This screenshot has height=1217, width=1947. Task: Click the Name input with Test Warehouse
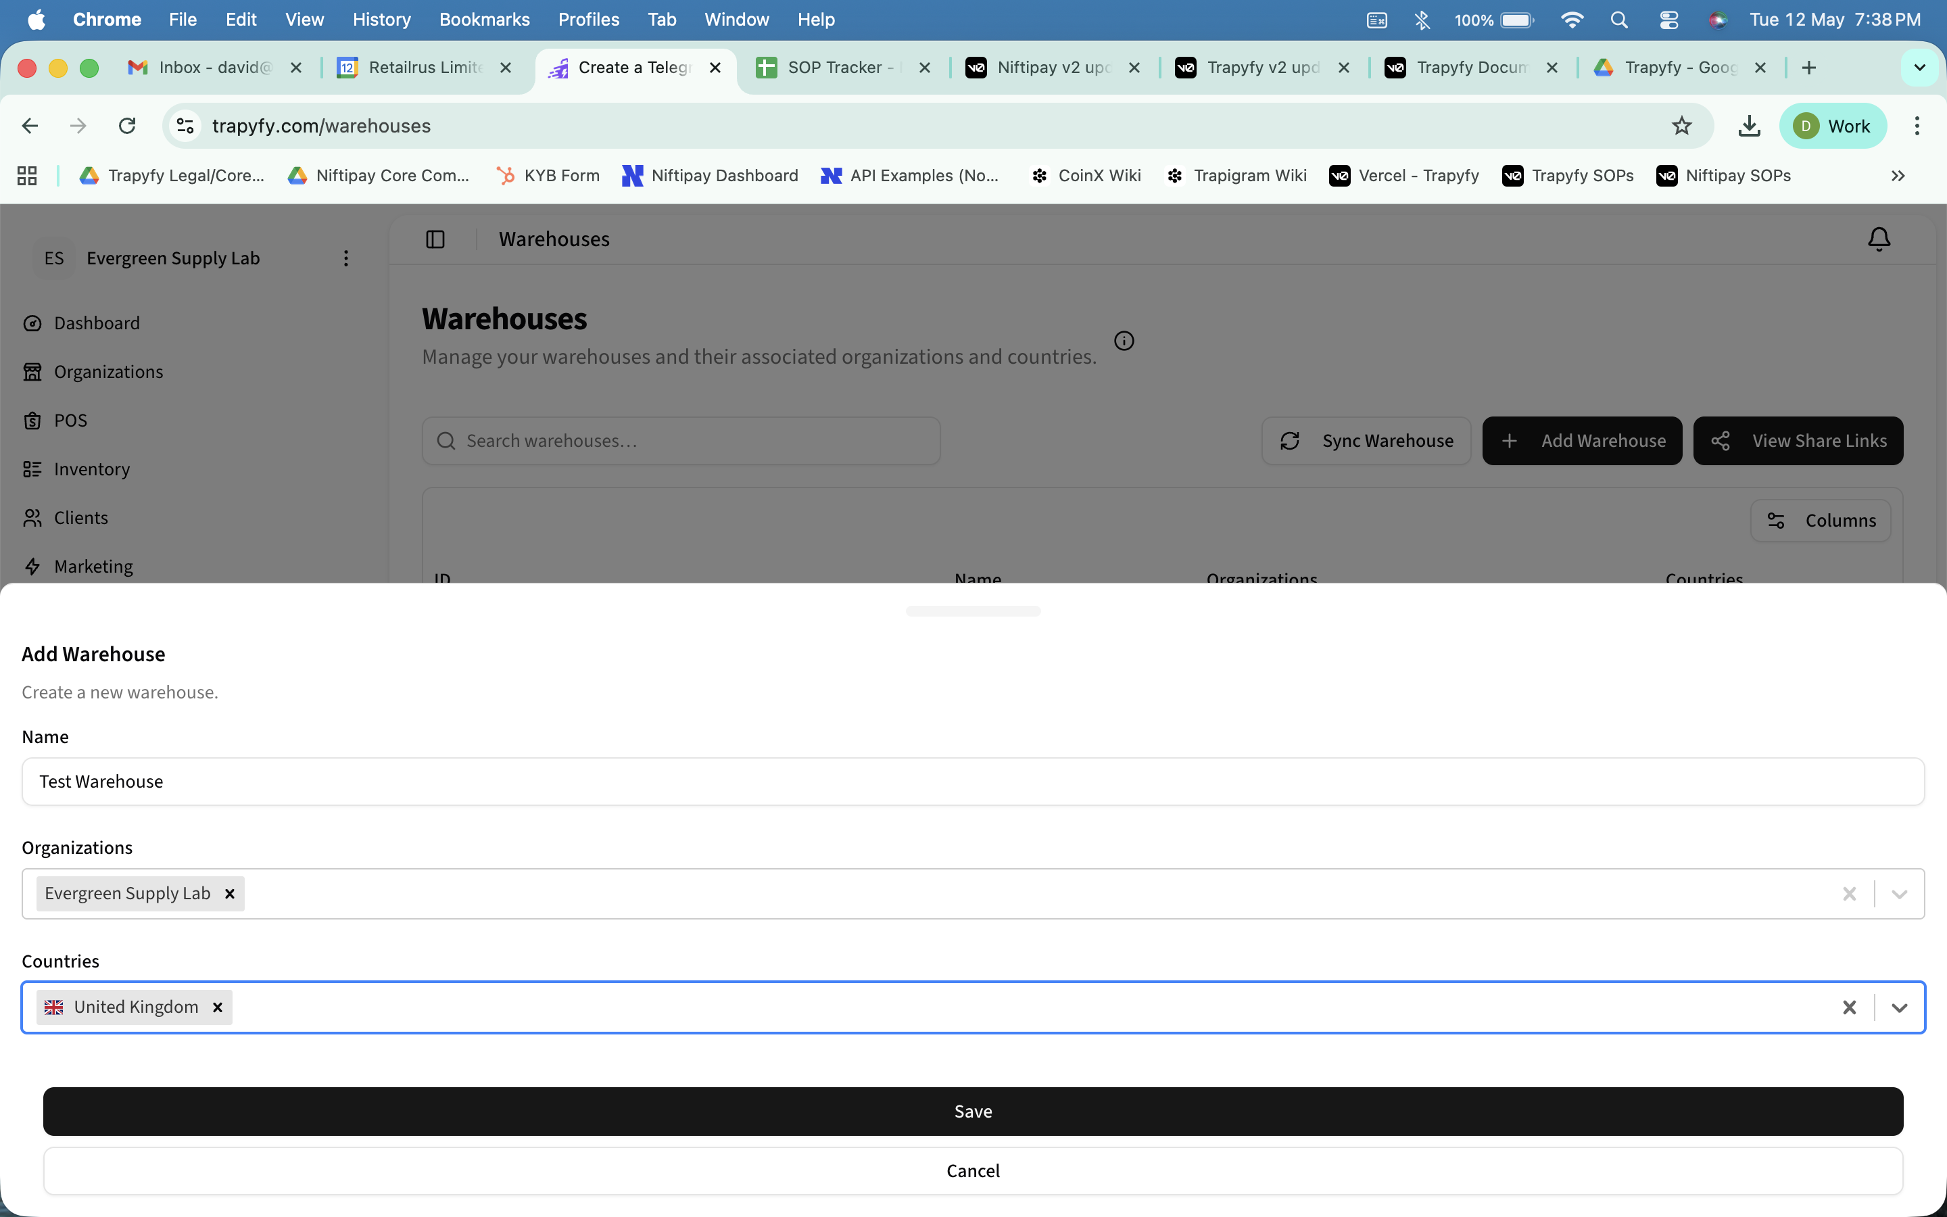pyautogui.click(x=973, y=782)
